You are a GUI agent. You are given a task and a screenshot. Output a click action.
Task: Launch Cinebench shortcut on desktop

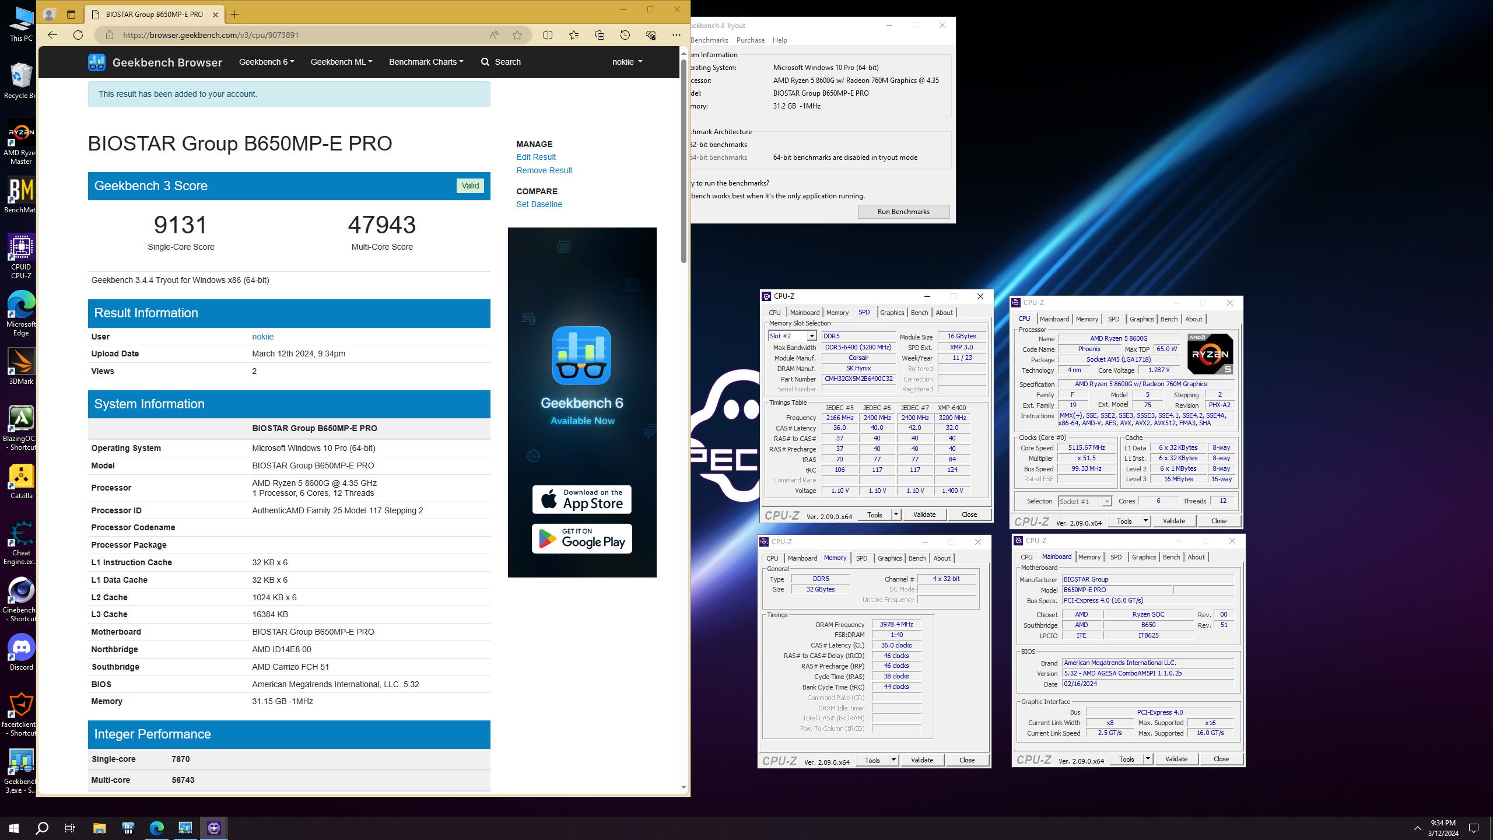(21, 600)
